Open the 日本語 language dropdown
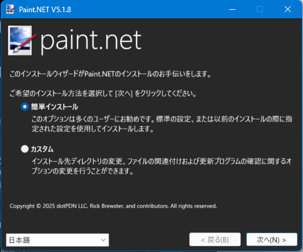 pos(57,240)
